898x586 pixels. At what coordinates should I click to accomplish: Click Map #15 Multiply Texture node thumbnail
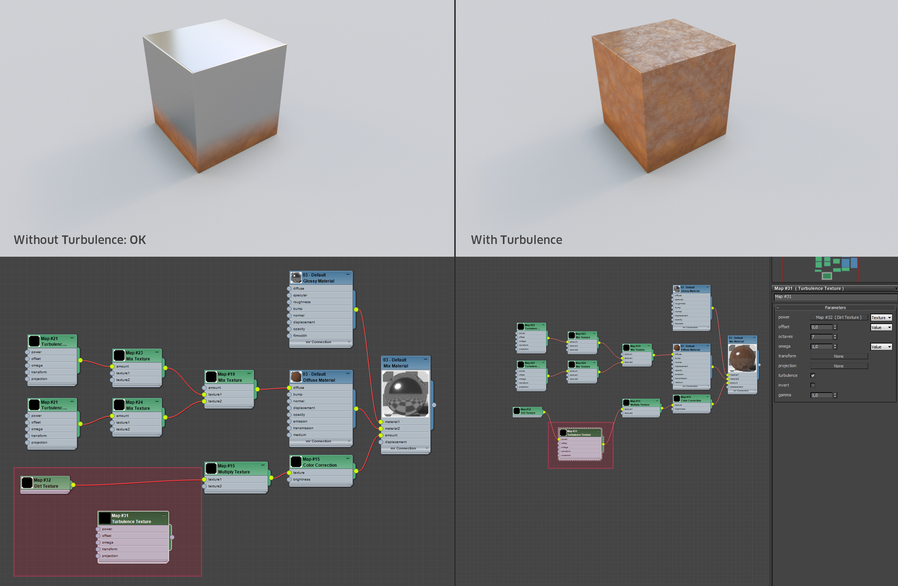211,469
